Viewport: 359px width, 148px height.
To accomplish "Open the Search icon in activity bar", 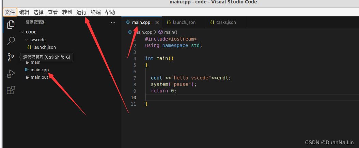I will click(11, 41).
